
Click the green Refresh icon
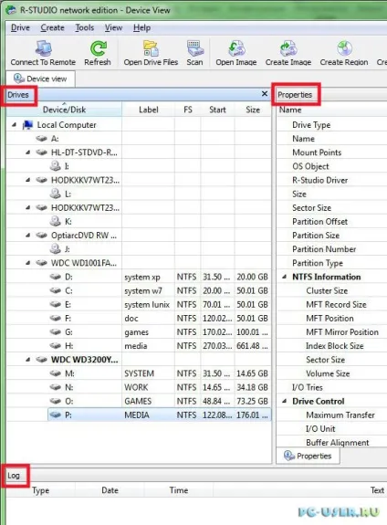(x=98, y=48)
